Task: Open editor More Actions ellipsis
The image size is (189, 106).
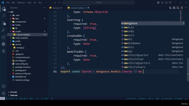Action: pos(186,8)
